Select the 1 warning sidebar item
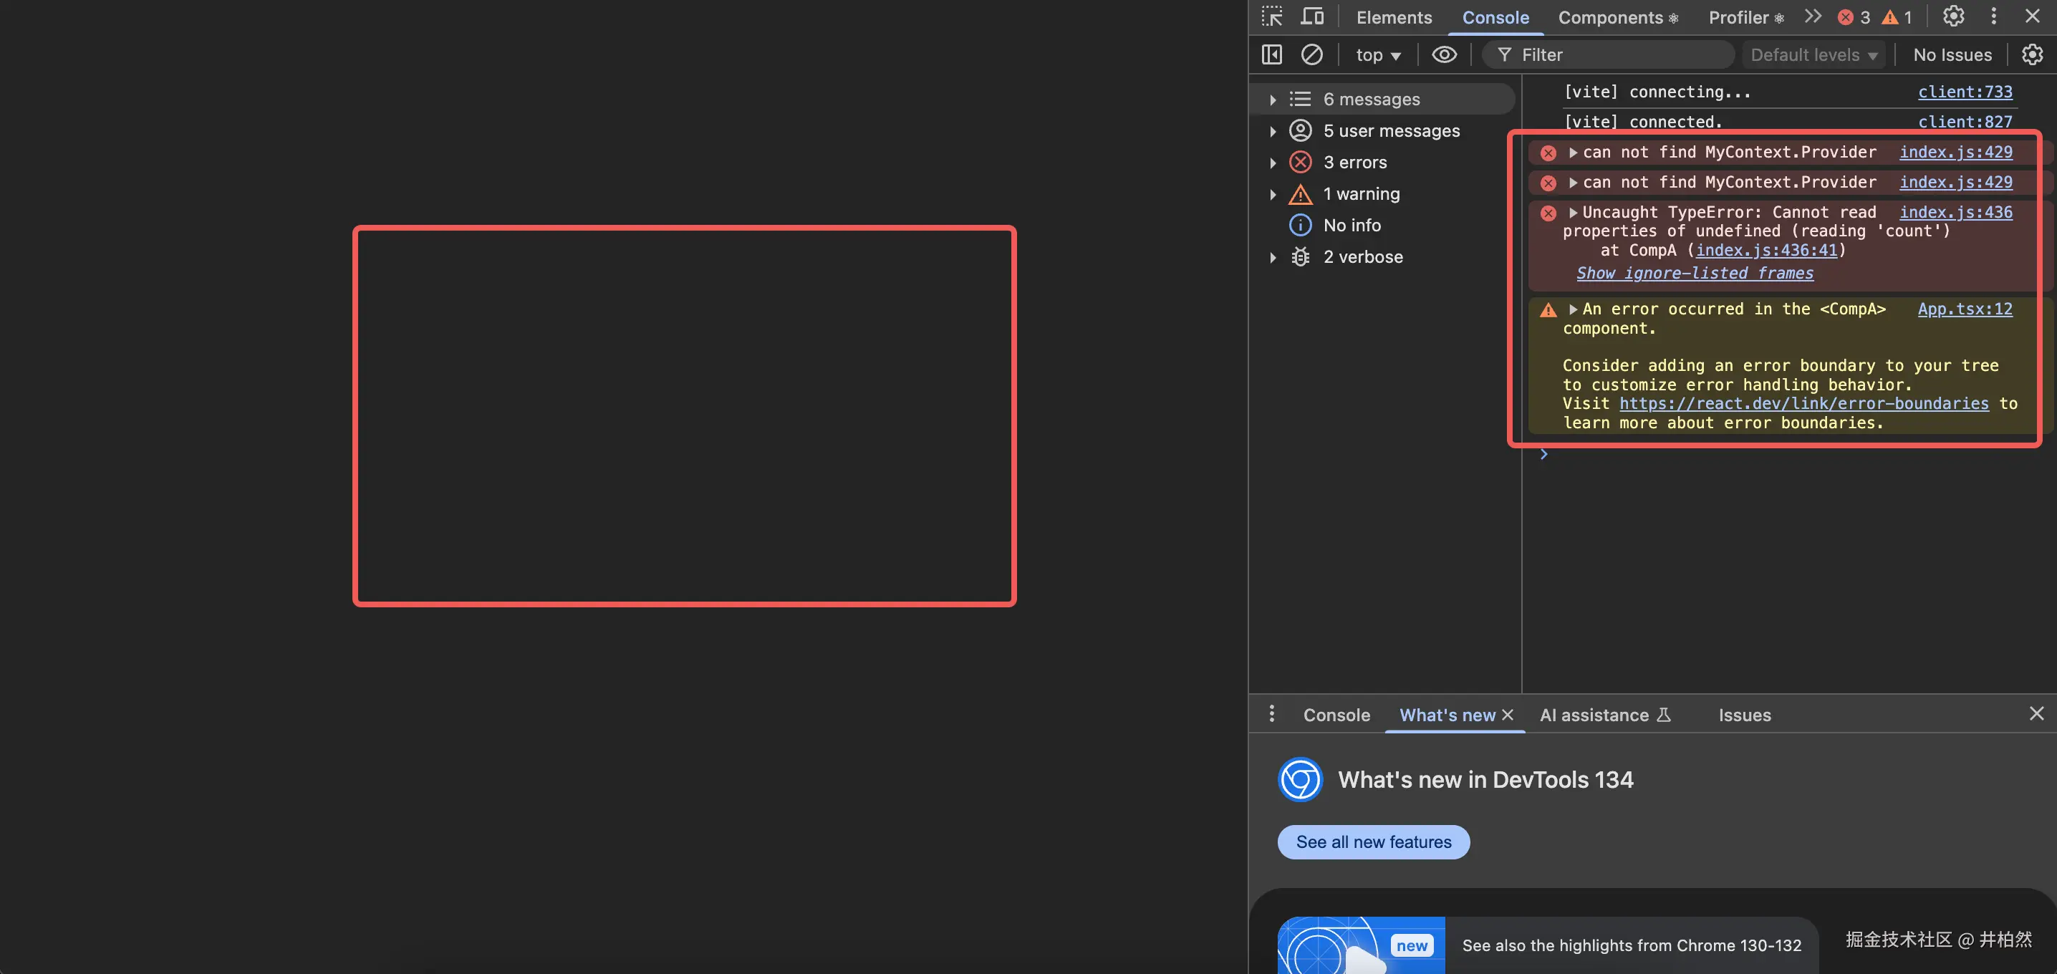The height and width of the screenshot is (974, 2057). click(1361, 194)
